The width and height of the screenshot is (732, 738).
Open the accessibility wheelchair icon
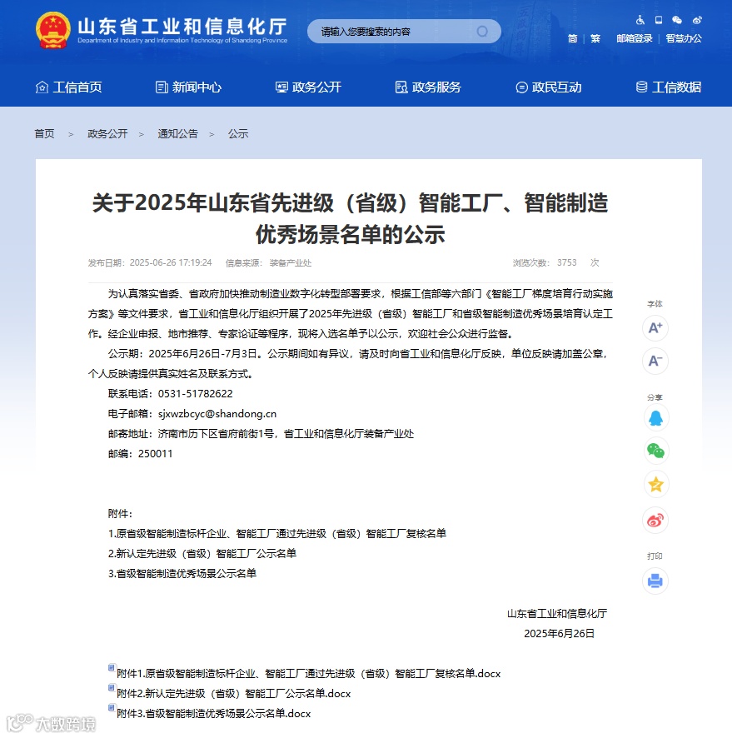click(x=640, y=20)
